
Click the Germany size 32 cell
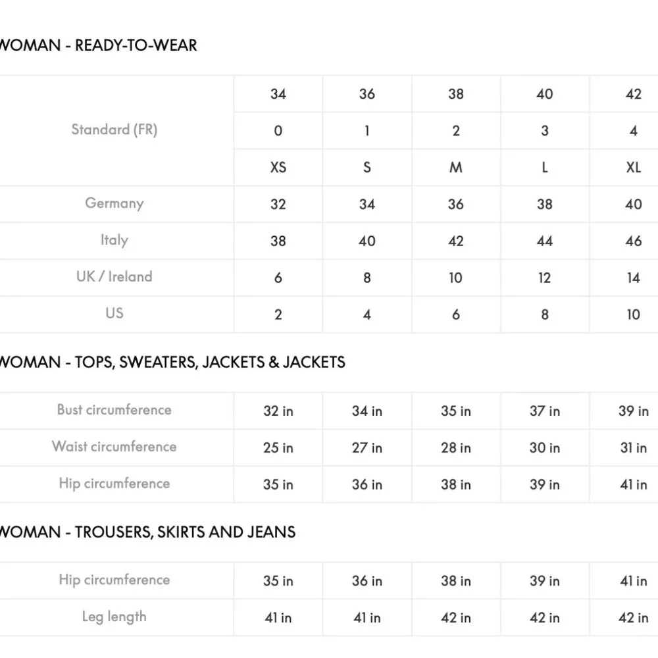click(x=278, y=204)
